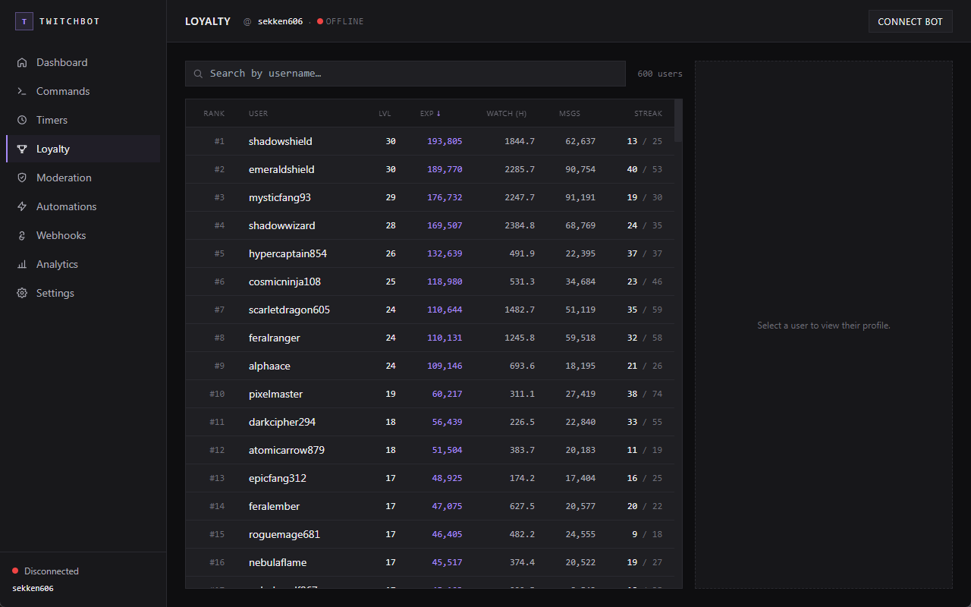Click the red Disconnected status dot
This screenshot has height=607, width=971.
coord(15,571)
